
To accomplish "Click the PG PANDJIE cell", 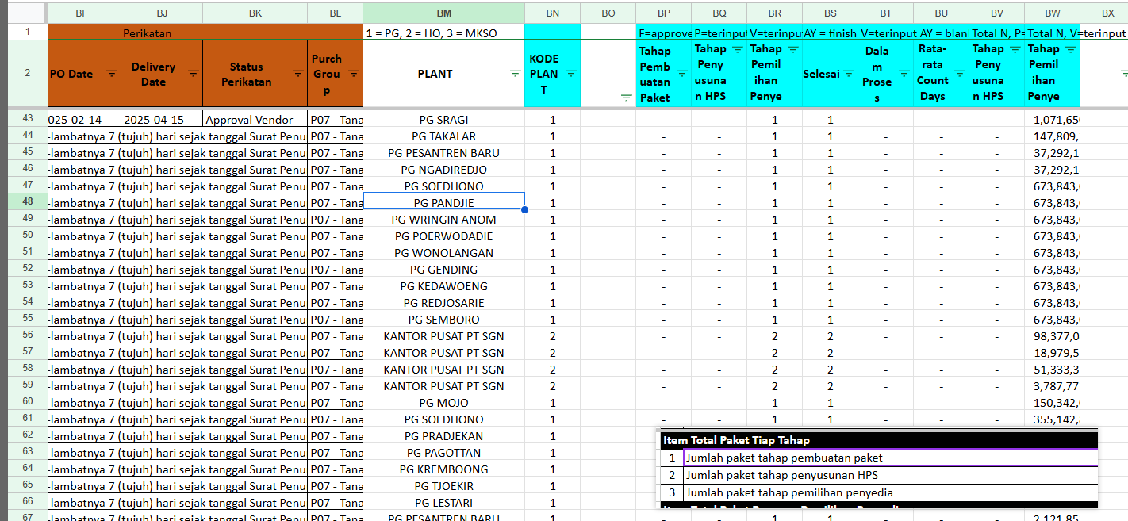I will pyautogui.click(x=443, y=203).
